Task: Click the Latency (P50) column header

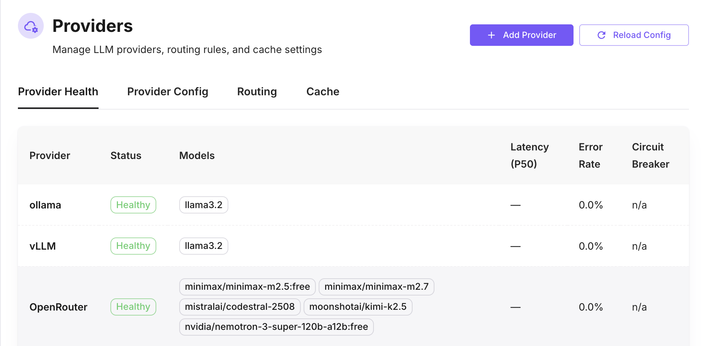Action: point(529,155)
